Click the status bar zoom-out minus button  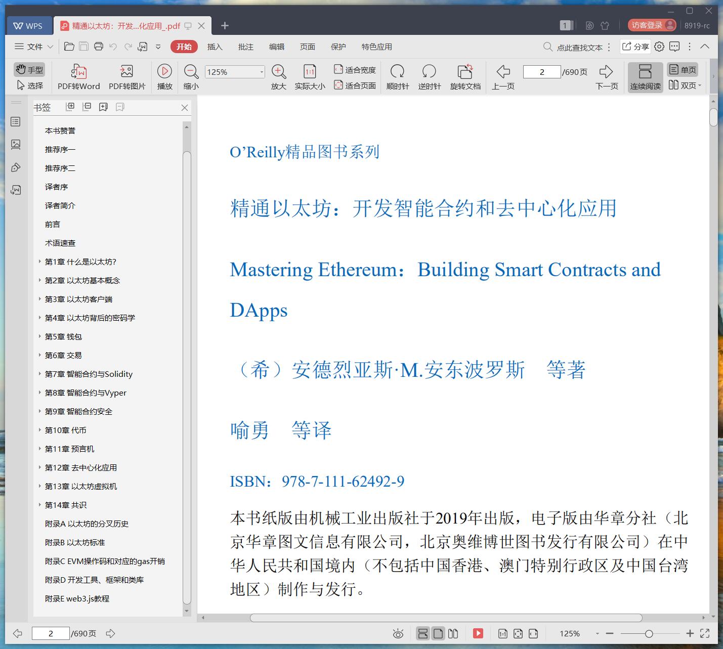(610, 633)
